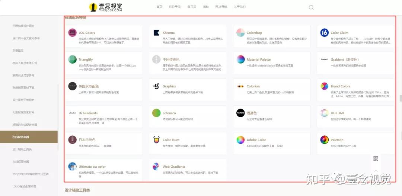Select 插画设计灵感参考 in sidebar

[x=23, y=75]
